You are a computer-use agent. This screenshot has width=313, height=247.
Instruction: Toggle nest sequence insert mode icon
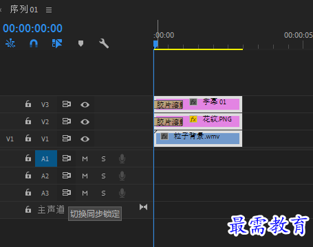[x=10, y=43]
